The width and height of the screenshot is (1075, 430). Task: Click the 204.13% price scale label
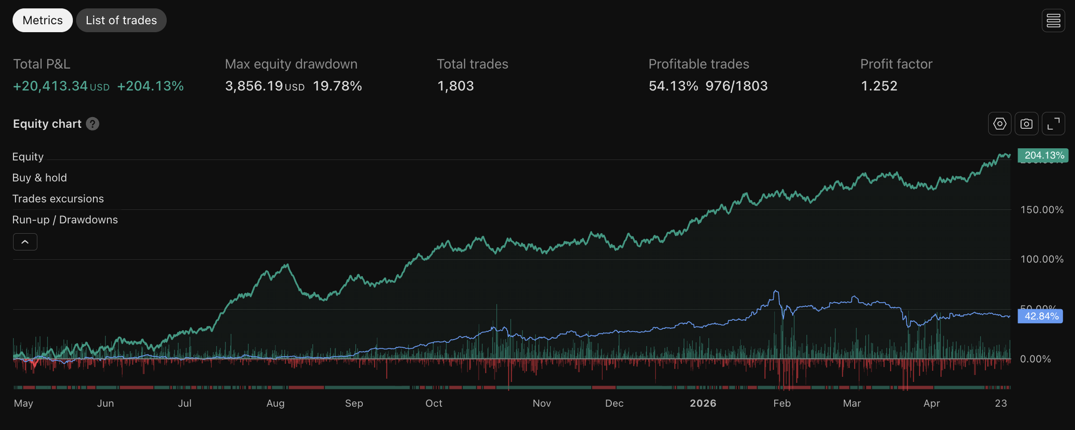pyautogui.click(x=1043, y=155)
